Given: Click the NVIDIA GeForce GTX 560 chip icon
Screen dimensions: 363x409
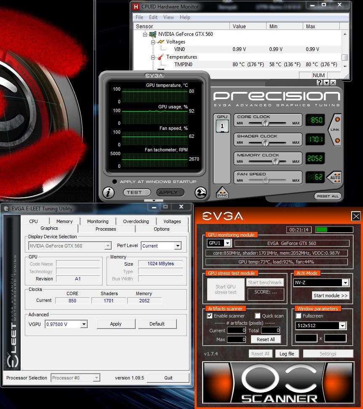Looking at the screenshot, I should pos(153,34).
